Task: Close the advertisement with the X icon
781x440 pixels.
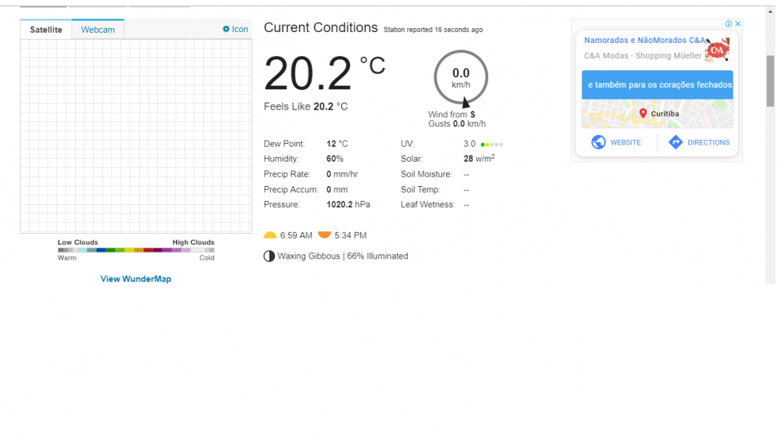Action: [737, 24]
